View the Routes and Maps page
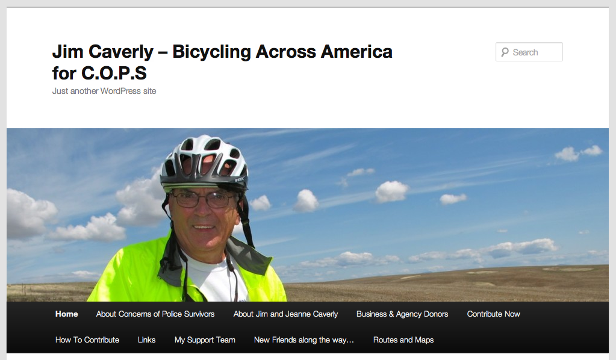This screenshot has height=360, width=616. tap(403, 340)
